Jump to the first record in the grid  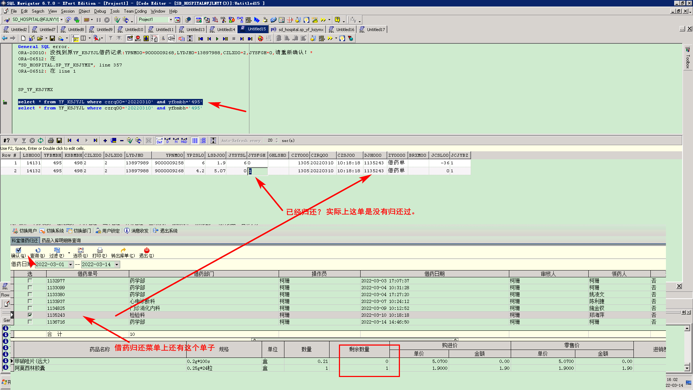tap(69, 140)
